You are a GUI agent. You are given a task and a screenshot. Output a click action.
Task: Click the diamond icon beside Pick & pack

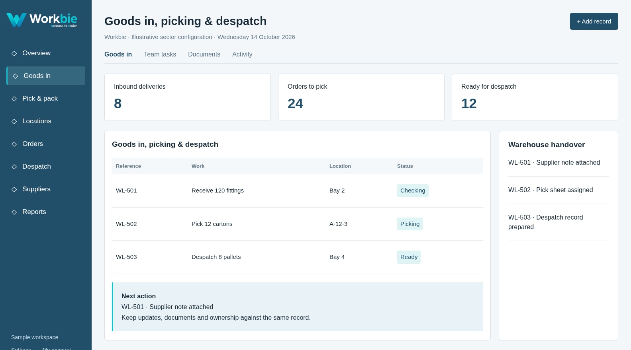(14, 99)
